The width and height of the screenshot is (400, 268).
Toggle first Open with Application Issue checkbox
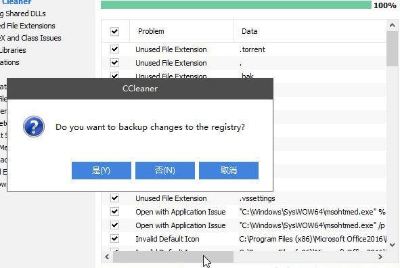click(115, 211)
